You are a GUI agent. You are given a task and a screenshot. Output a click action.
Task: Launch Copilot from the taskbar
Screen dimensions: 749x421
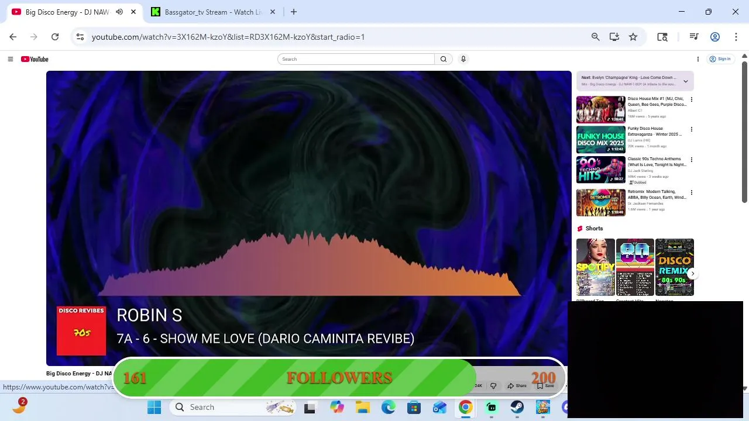click(336, 407)
